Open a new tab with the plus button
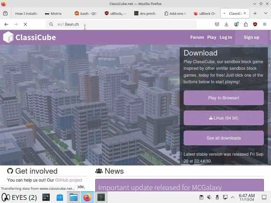 (x=255, y=13)
